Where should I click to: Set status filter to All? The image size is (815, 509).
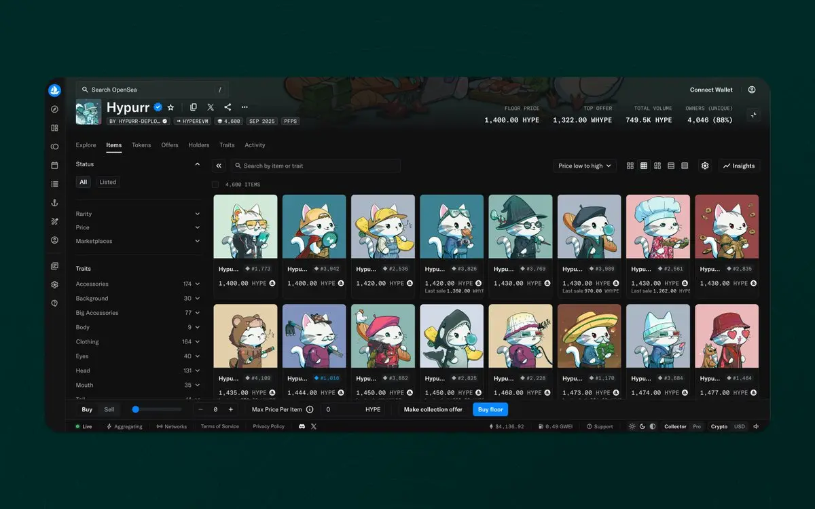click(83, 182)
